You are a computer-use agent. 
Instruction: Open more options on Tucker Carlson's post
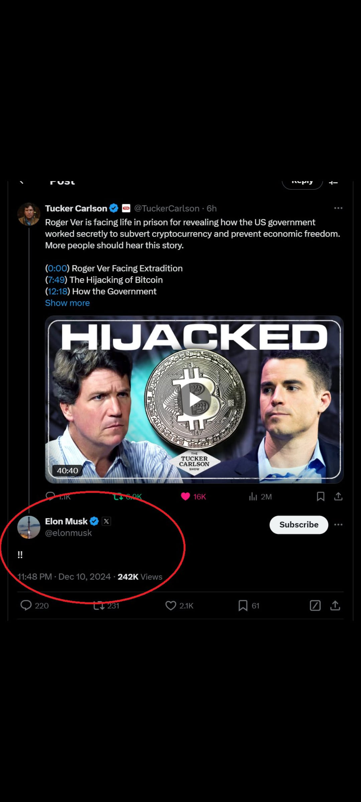pos(338,208)
